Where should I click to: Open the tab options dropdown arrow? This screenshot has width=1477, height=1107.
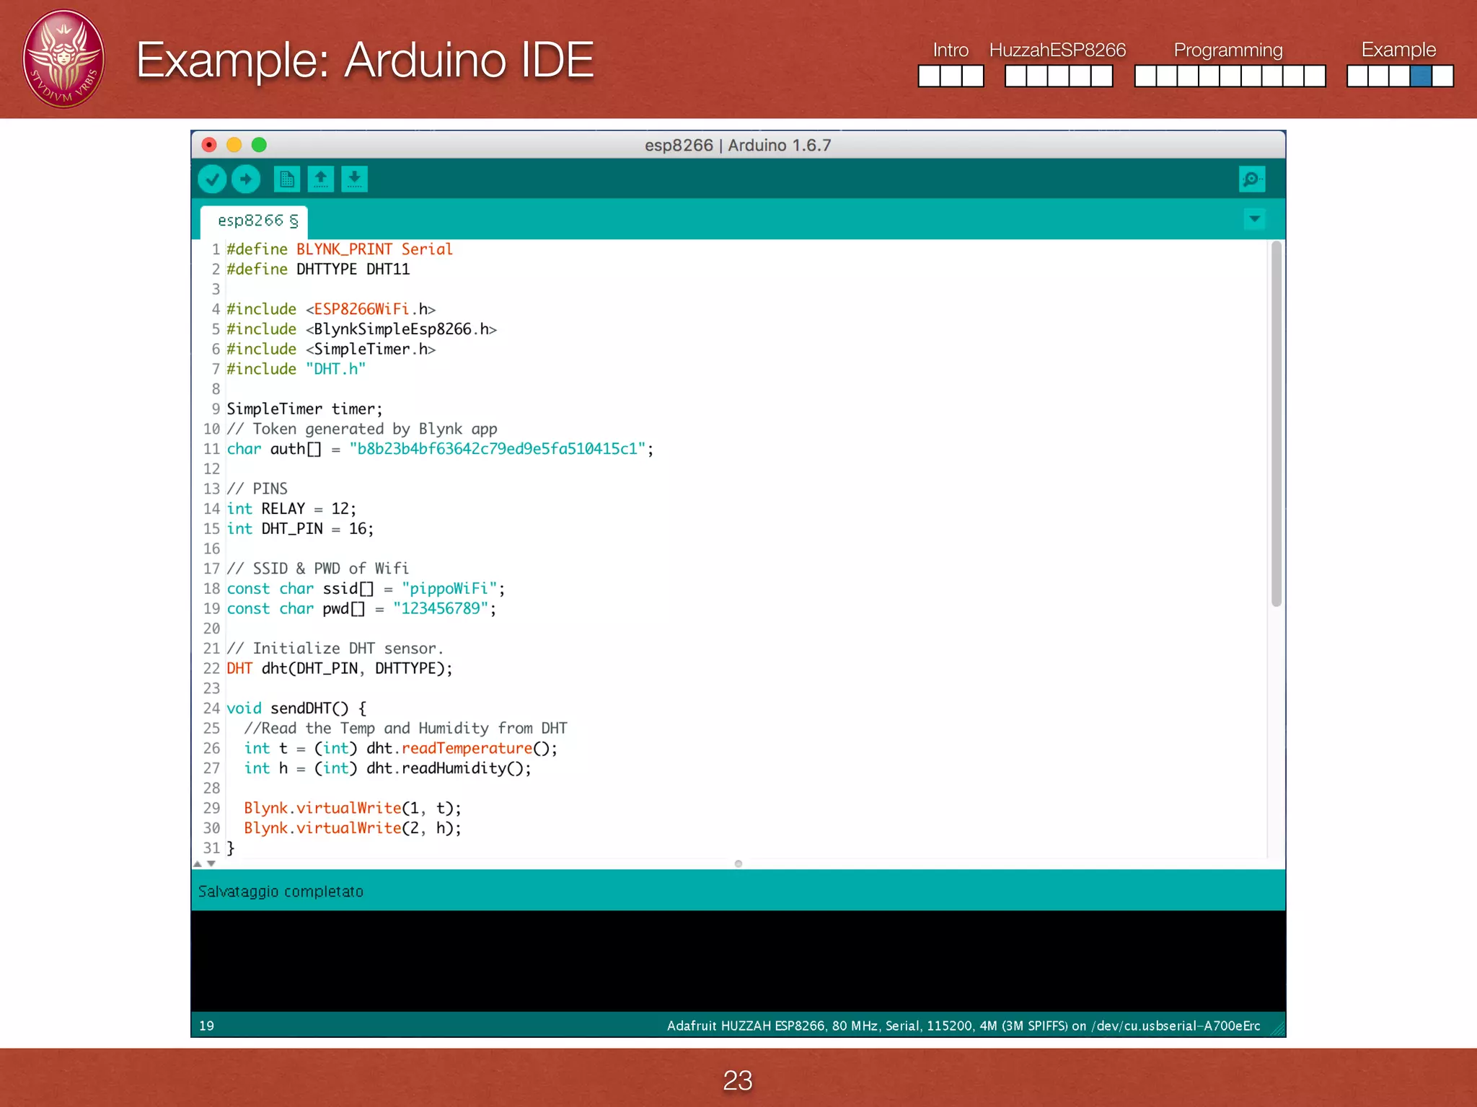click(x=1254, y=219)
